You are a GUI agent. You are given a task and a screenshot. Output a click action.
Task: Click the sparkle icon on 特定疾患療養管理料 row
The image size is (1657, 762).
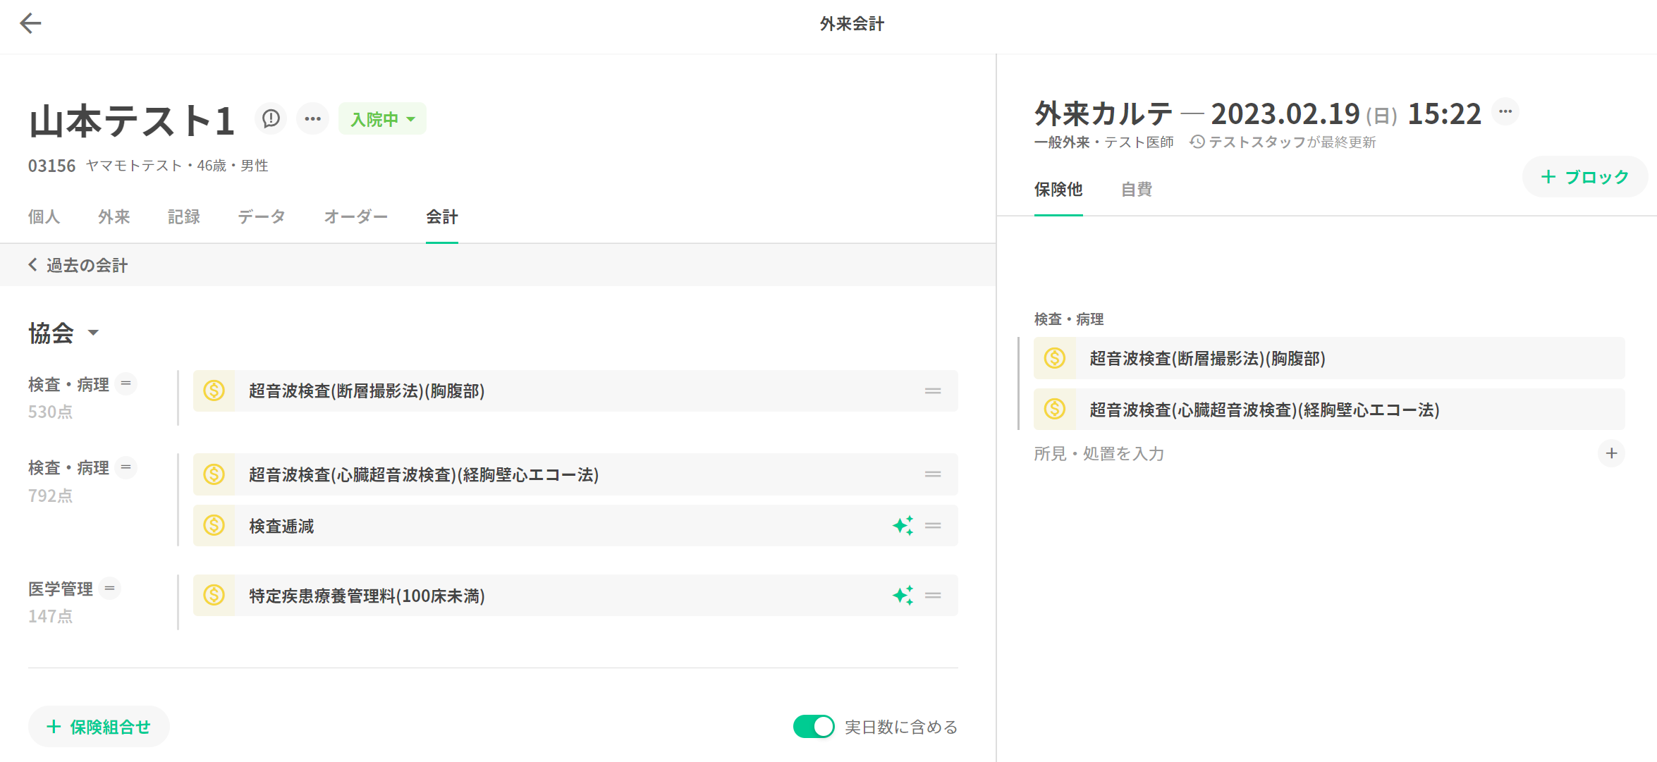pos(903,596)
